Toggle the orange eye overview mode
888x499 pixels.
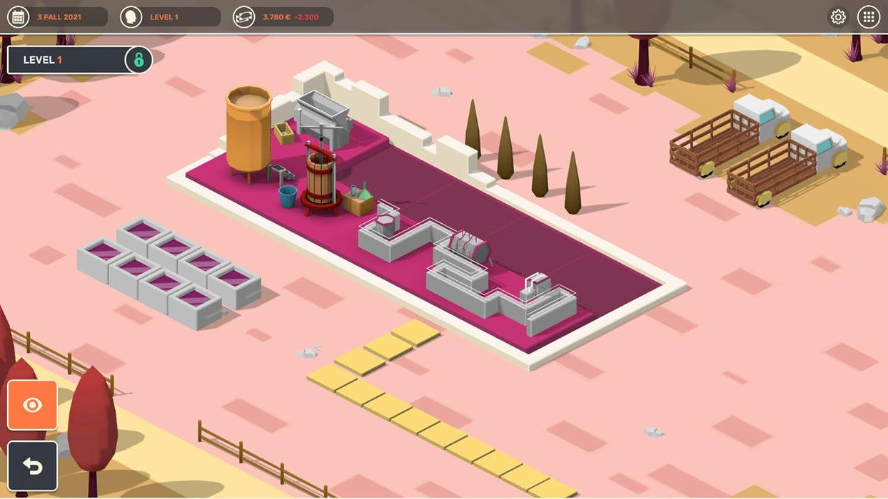[x=32, y=406]
